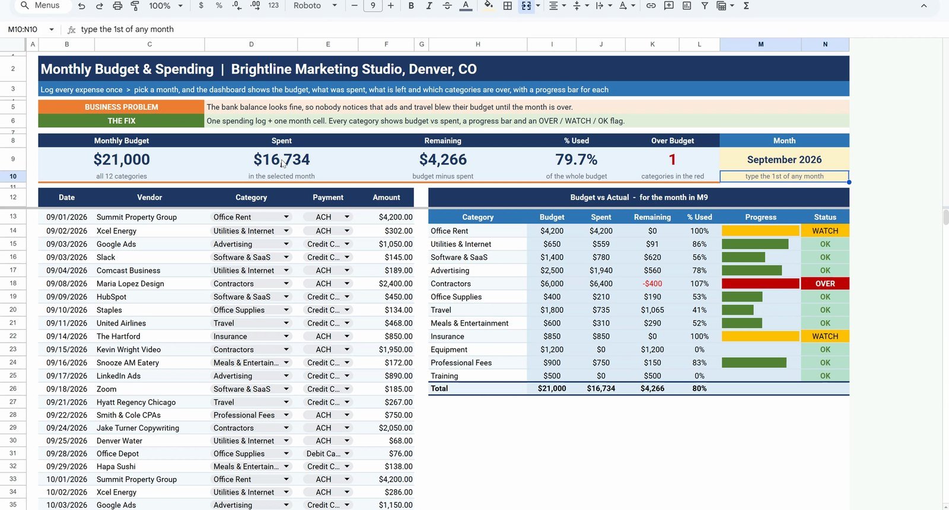
Task: Decrease decimal places icon
Action: tap(237, 6)
